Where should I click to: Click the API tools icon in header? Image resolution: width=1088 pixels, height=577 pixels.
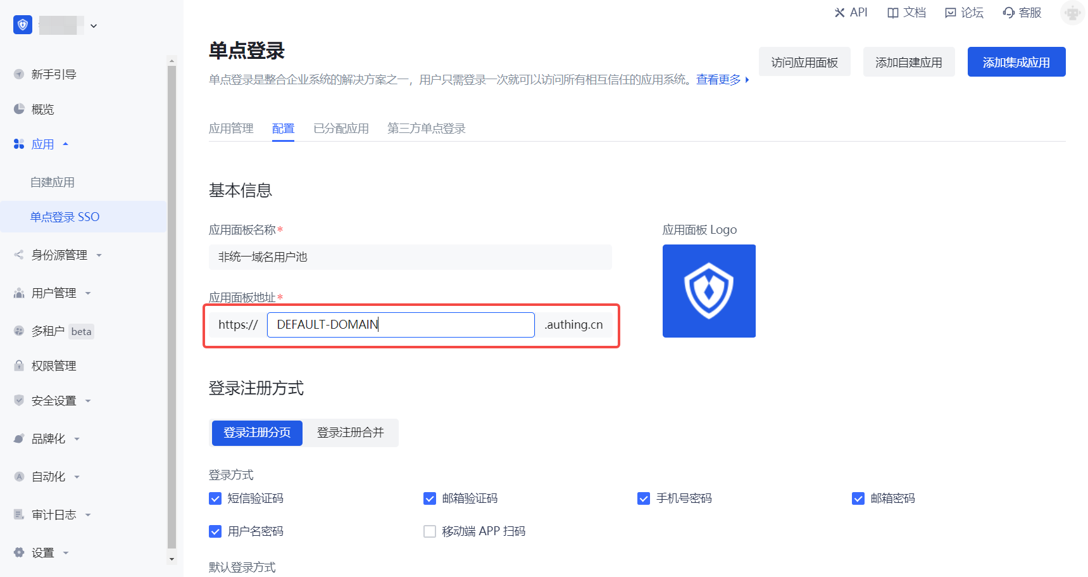point(840,13)
